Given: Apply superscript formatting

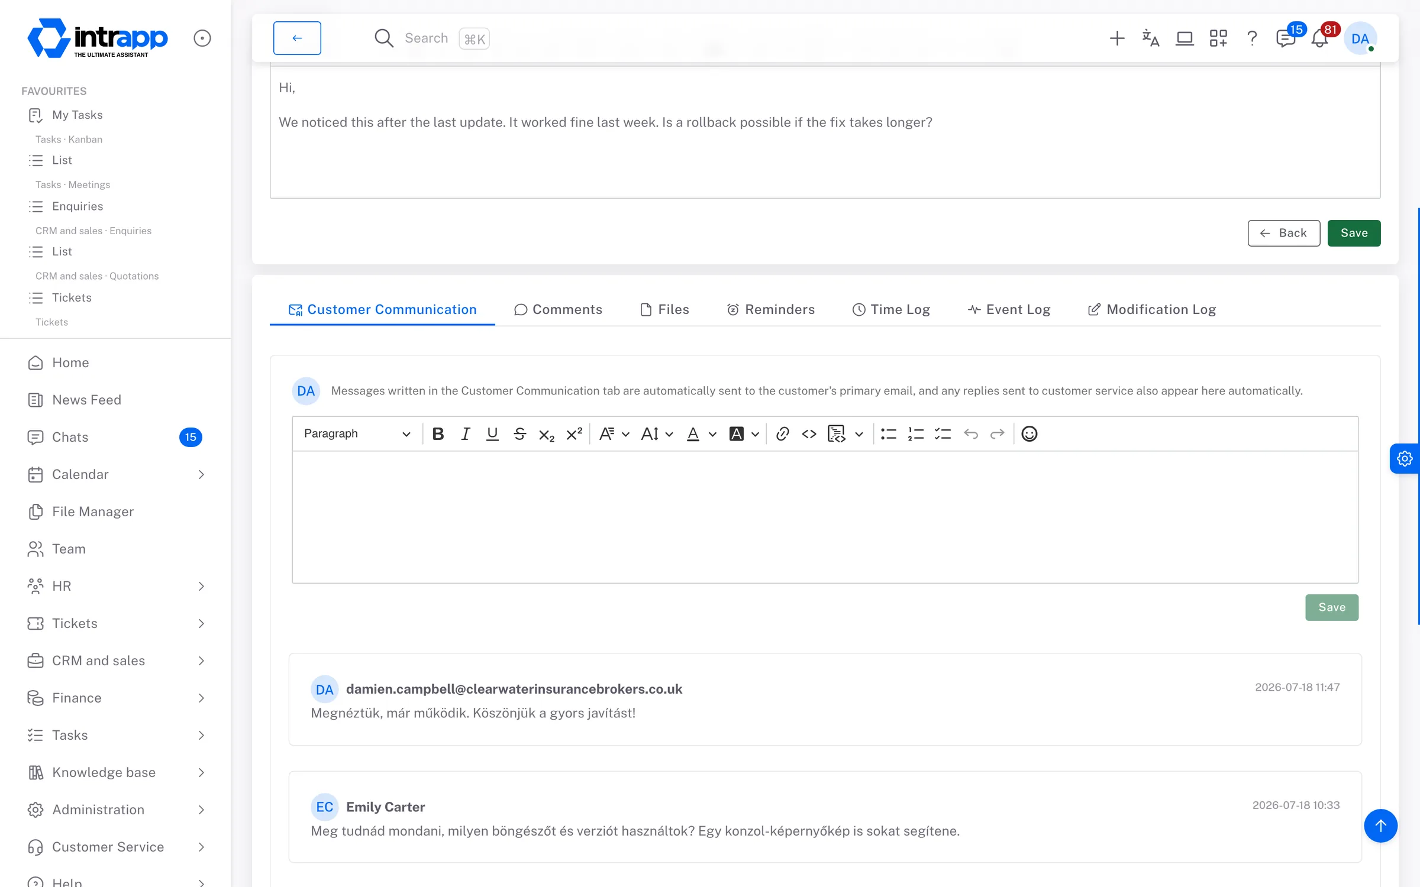Looking at the screenshot, I should coord(574,434).
